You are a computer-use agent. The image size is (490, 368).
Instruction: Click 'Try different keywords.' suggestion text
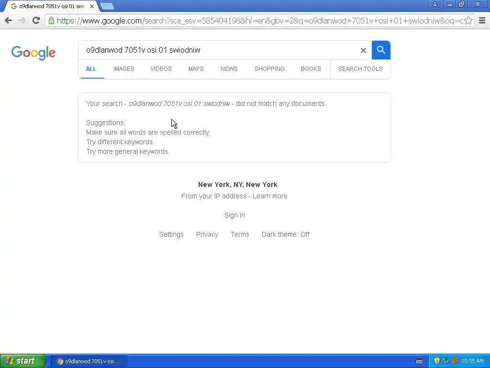pyautogui.click(x=120, y=142)
